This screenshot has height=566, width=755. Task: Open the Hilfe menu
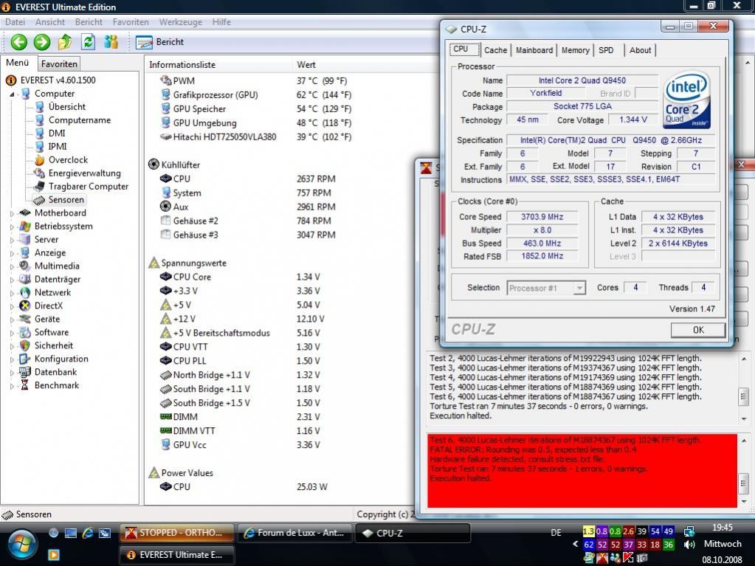pos(221,22)
